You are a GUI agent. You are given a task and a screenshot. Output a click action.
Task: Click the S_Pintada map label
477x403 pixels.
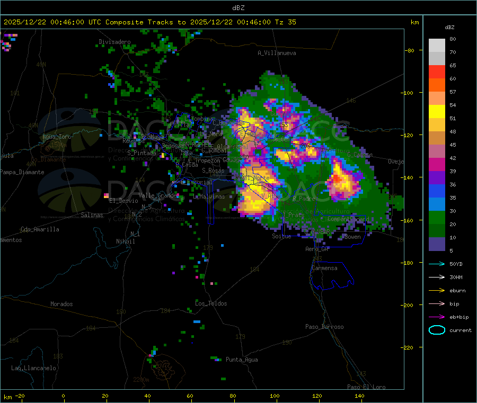tap(142, 153)
